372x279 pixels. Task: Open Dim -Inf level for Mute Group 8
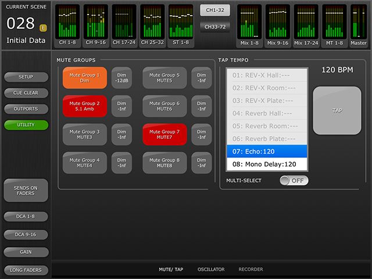coord(202,163)
